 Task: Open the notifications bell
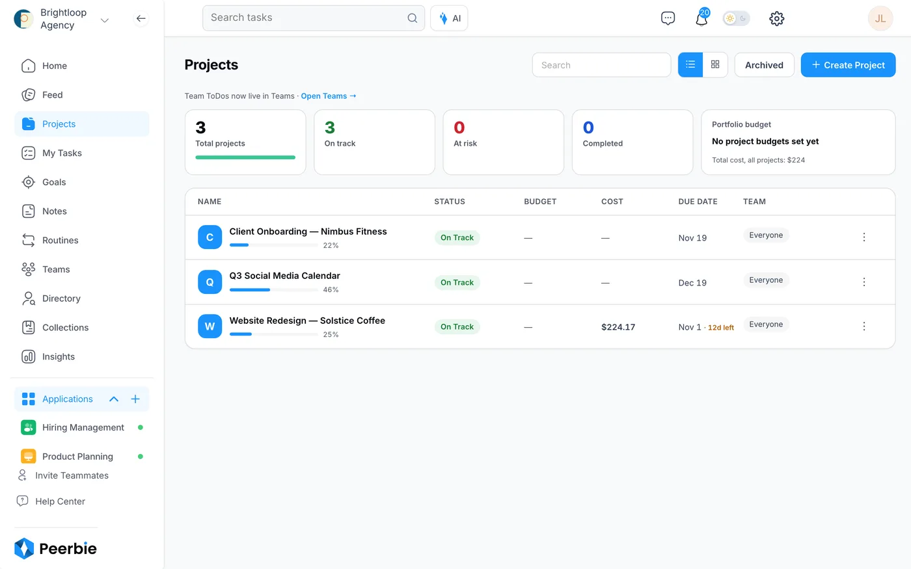tap(701, 18)
